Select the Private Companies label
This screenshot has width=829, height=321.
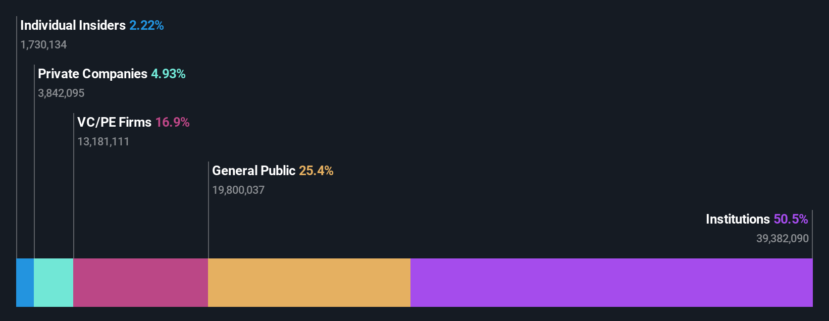[x=92, y=74]
